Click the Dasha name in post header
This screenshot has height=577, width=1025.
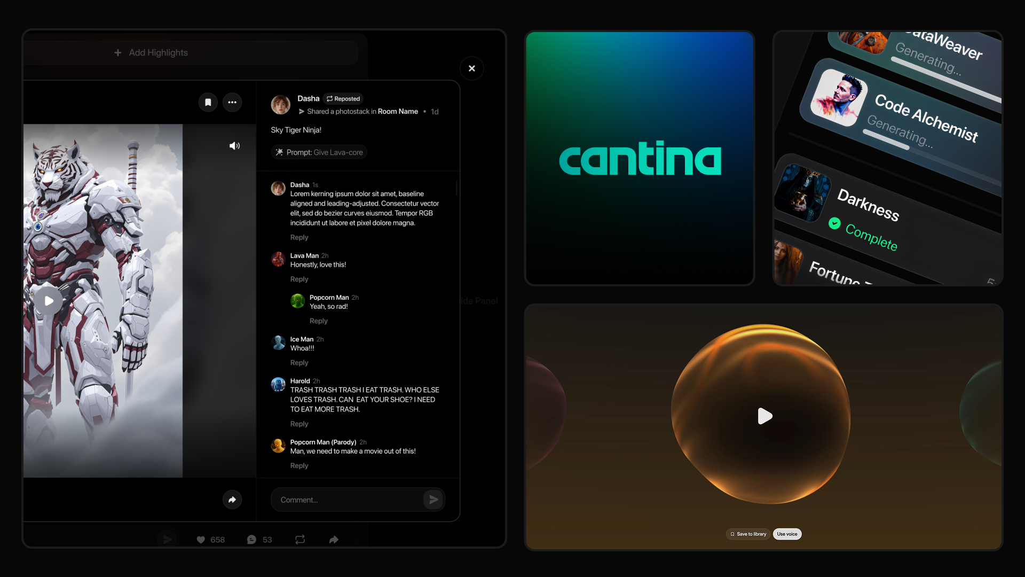point(308,98)
